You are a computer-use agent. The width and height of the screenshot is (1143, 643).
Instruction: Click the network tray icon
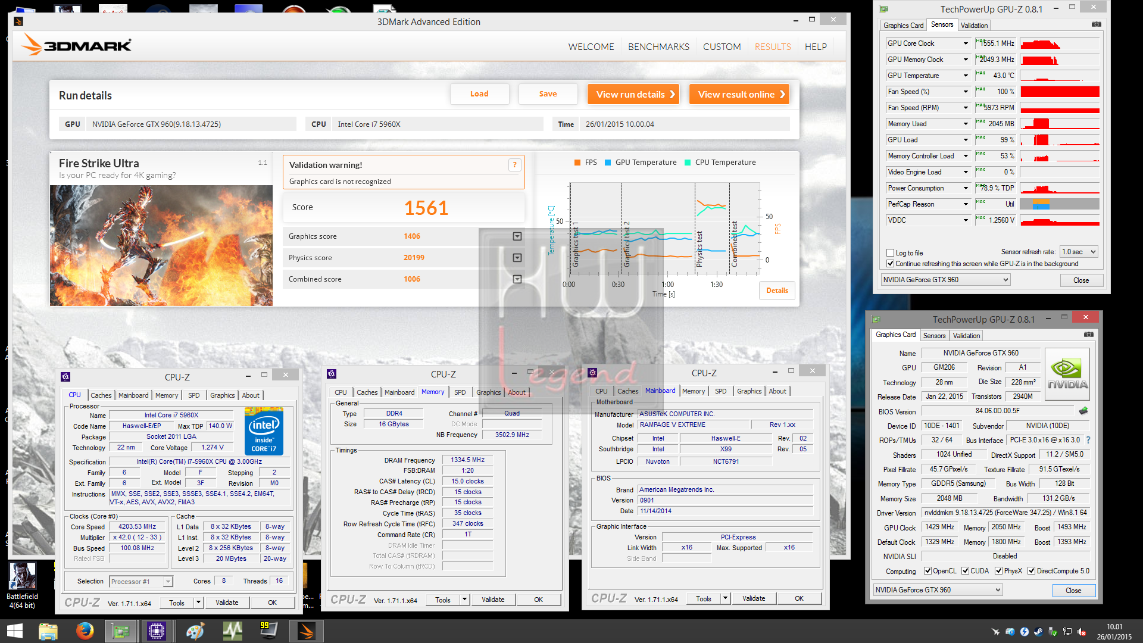coord(1067,632)
